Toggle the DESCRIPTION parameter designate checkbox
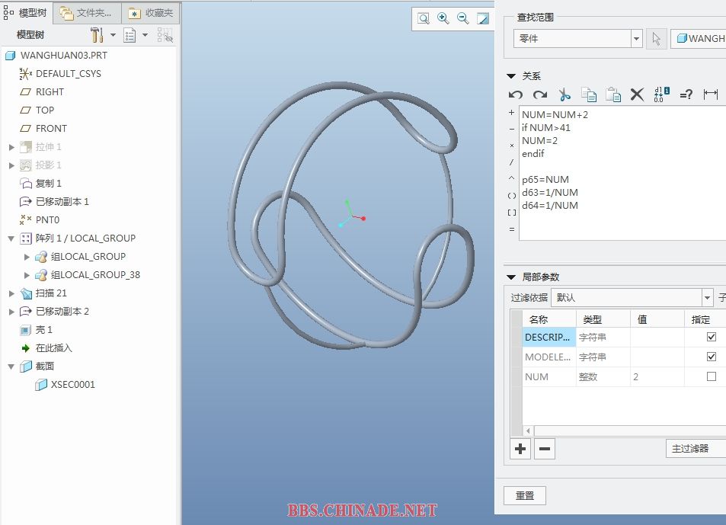726x525 pixels. tap(712, 337)
